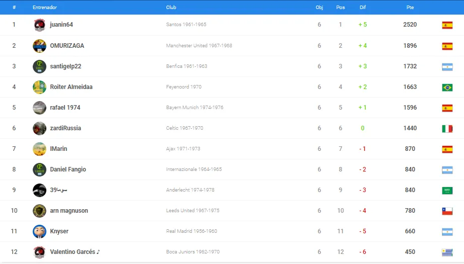Sort by the Entrenador column header

click(x=45, y=8)
